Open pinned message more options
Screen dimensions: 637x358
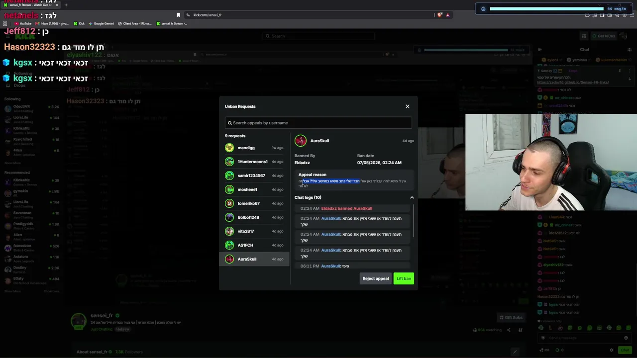[630, 71]
